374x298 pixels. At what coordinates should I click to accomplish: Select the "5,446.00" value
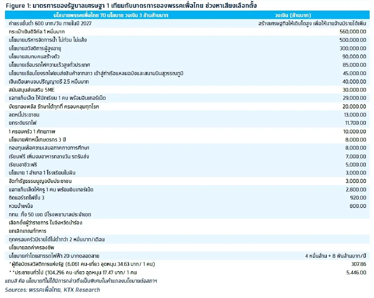coord(356,272)
